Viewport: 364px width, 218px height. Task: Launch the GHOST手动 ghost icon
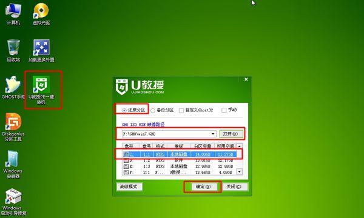[x=13, y=88]
